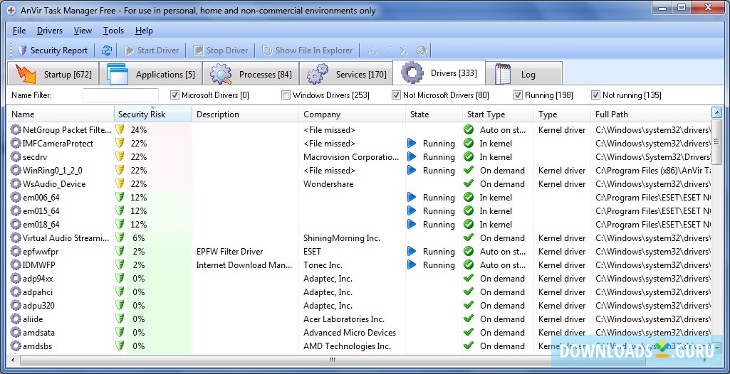Click the globe icon in toolbar

421,50
